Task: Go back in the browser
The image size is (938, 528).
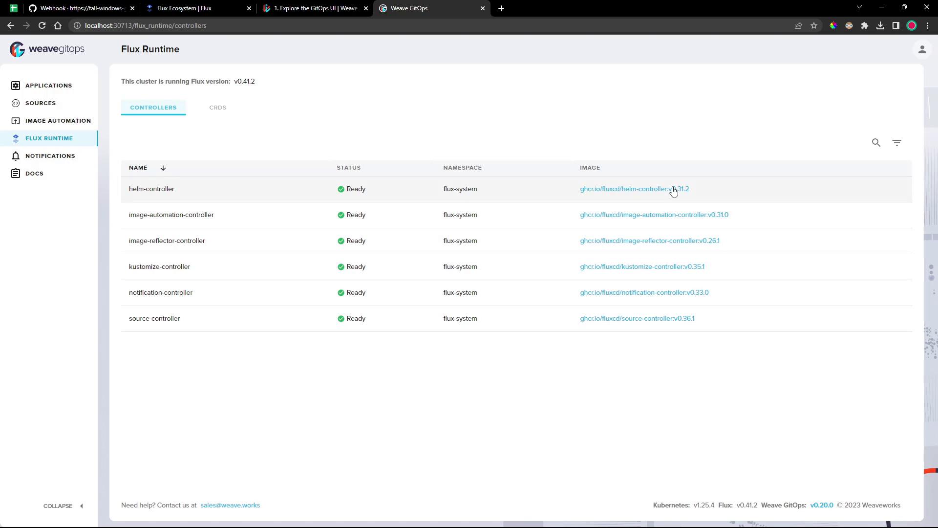Action: pos(11,25)
